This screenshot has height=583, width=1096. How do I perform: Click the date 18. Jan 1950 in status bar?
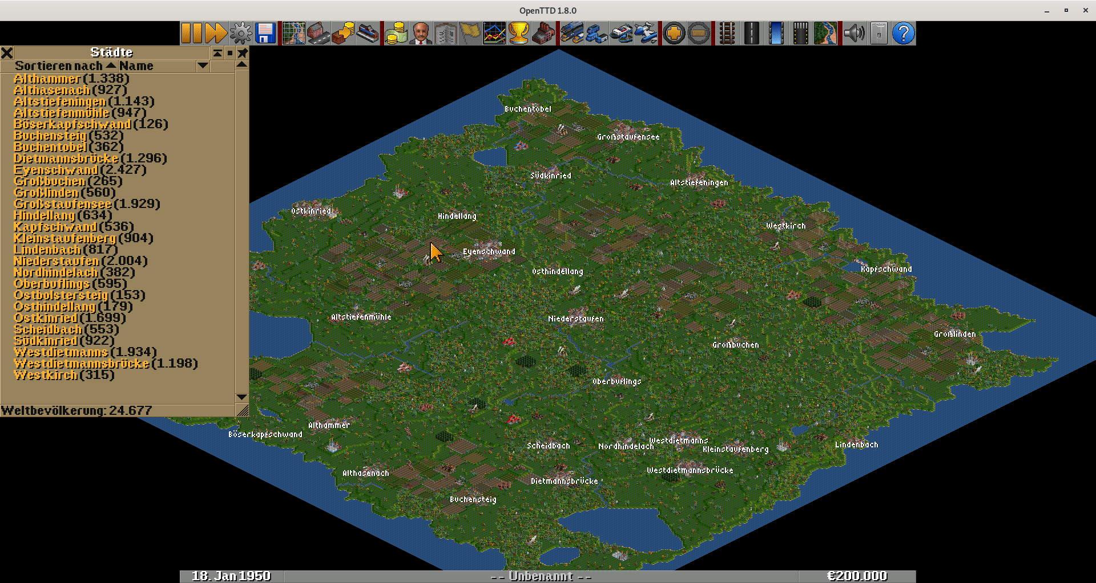(x=231, y=576)
